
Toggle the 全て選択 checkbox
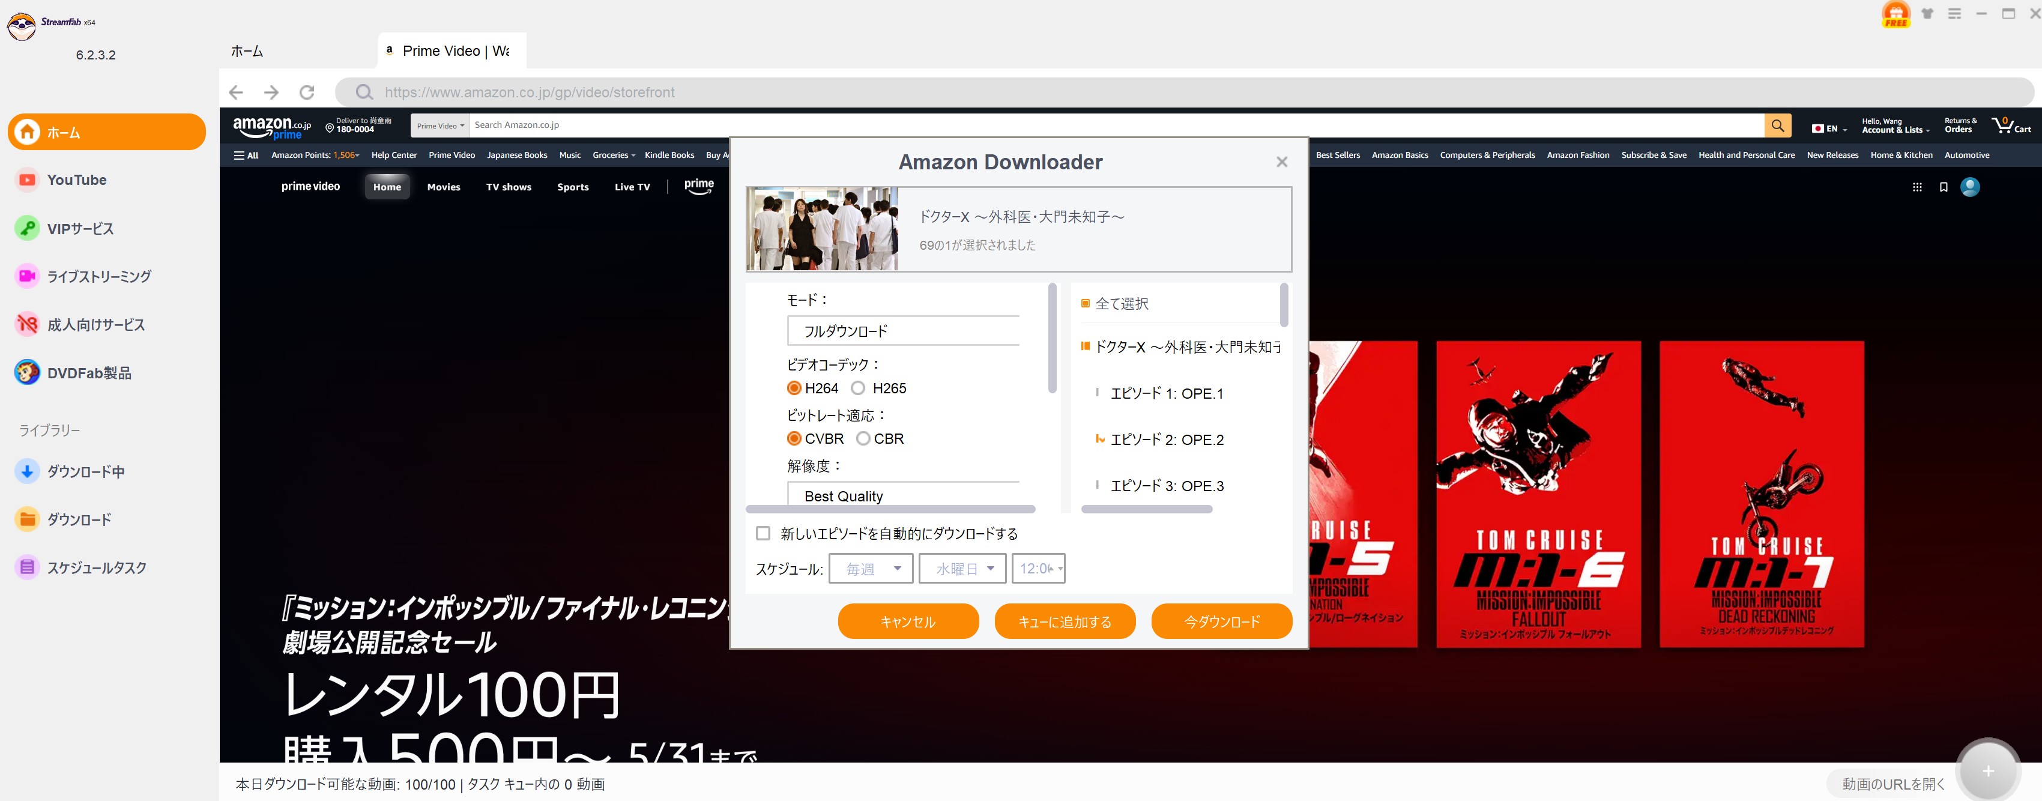(1085, 303)
